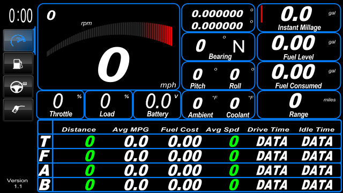This screenshot has width=343, height=193.
Task: Click the Drive Time DATA in row A
Action: click(x=272, y=170)
